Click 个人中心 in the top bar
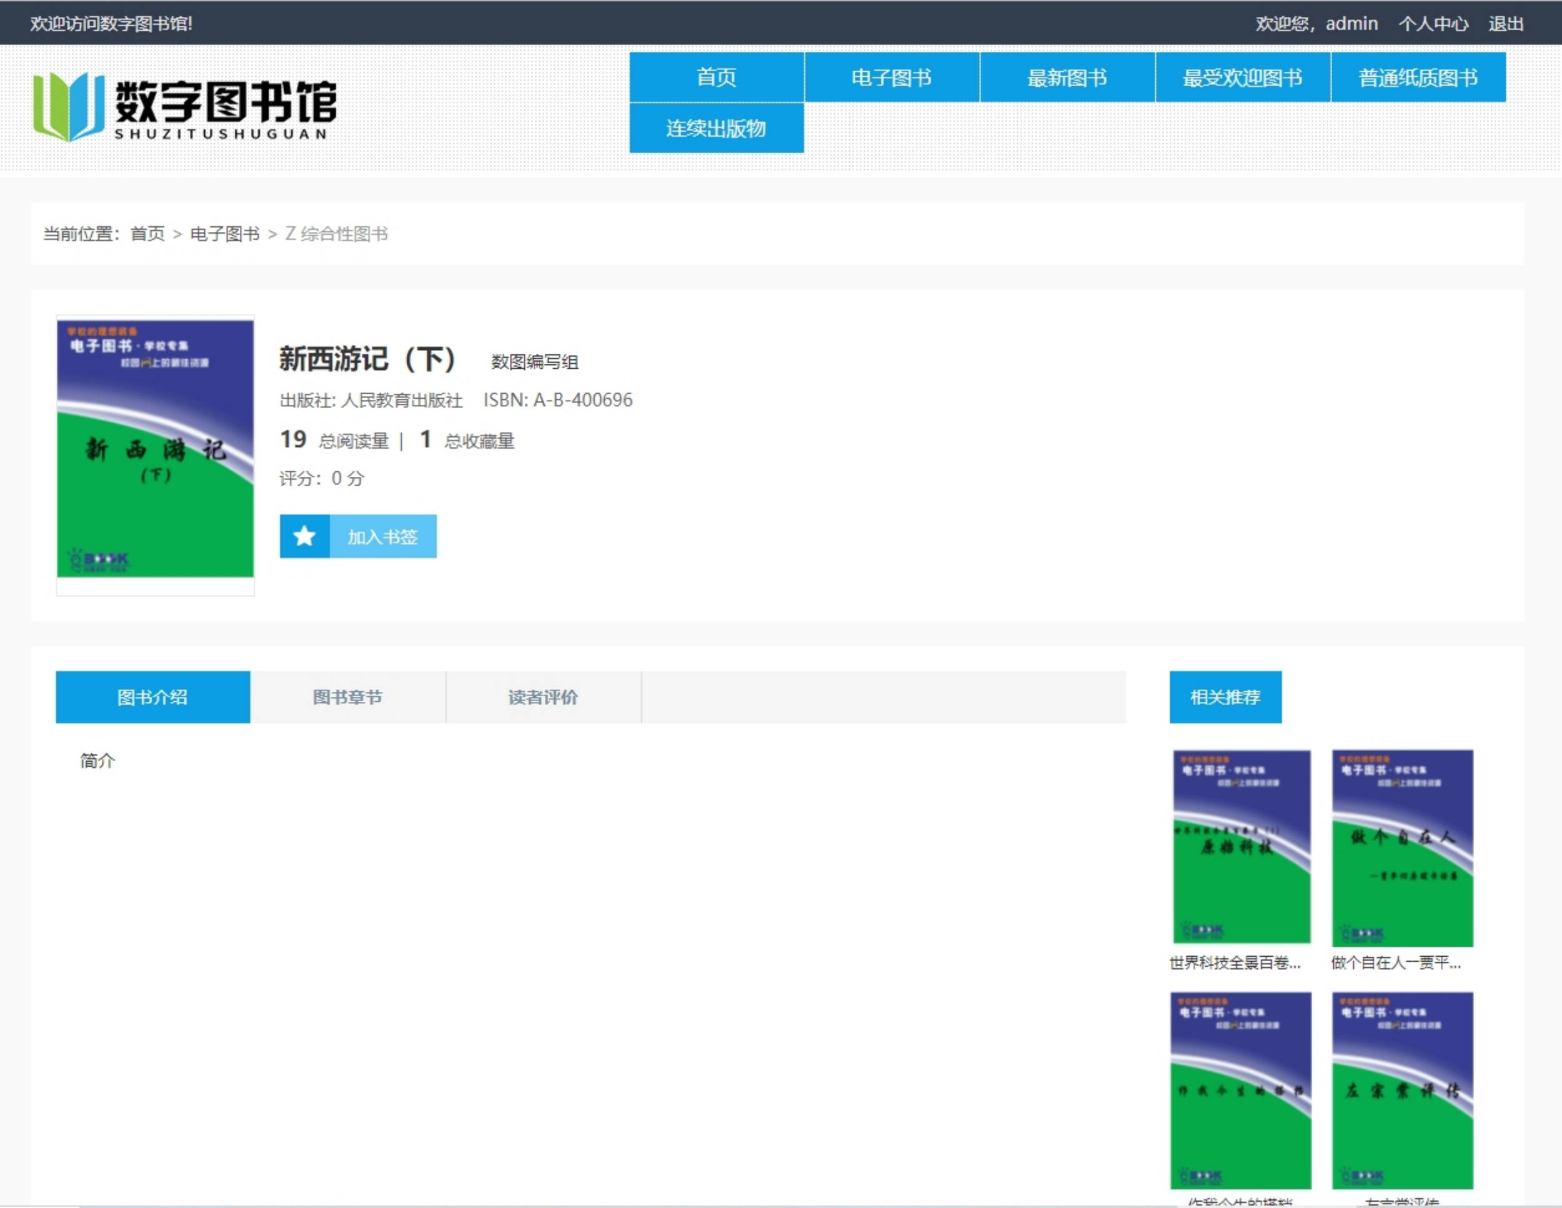 [1433, 24]
